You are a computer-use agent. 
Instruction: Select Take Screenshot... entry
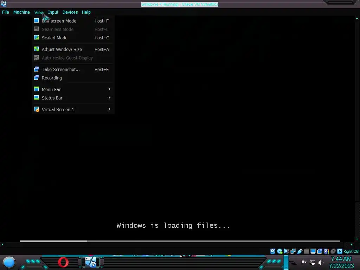pos(73,69)
